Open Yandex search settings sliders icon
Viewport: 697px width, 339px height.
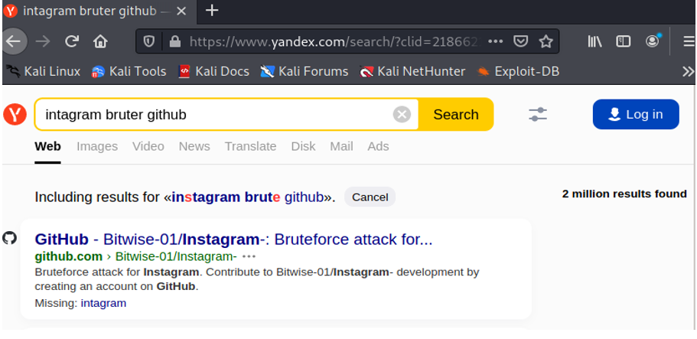(x=538, y=114)
